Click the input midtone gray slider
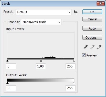Viewport: 106px width, 97px height. 41,61
